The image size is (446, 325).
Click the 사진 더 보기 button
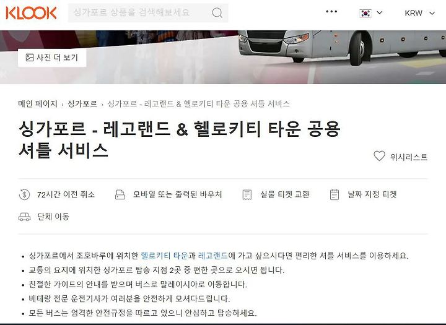point(52,58)
